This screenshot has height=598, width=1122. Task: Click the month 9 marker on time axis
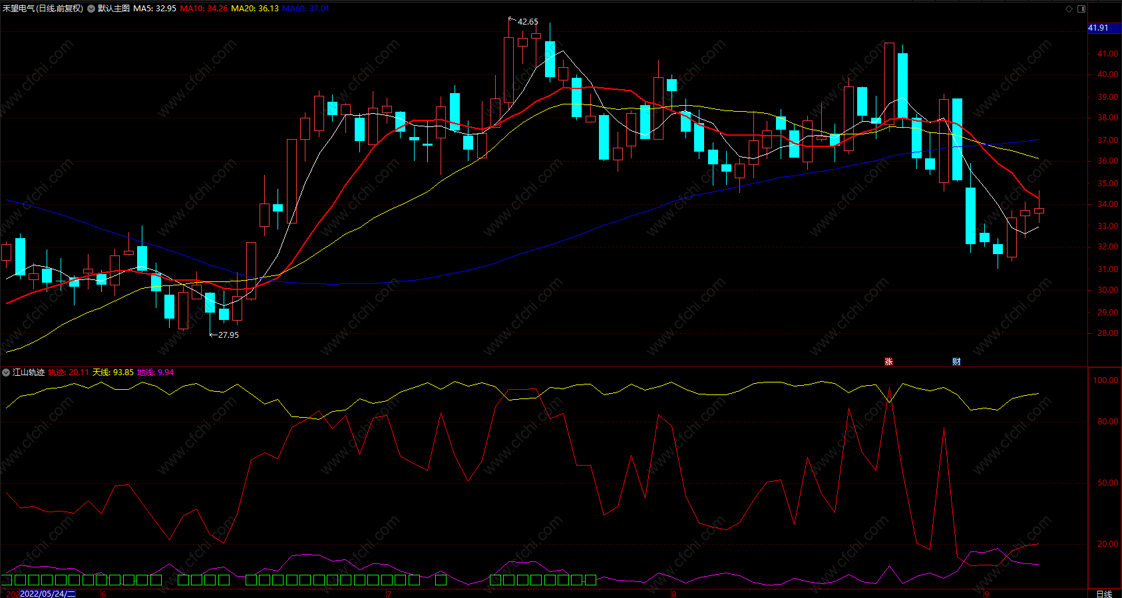point(986,594)
